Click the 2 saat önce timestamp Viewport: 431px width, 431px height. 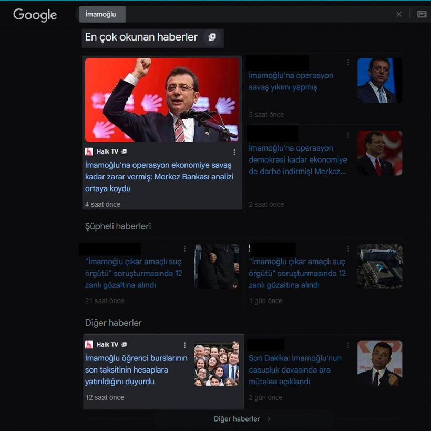pyautogui.click(x=266, y=204)
